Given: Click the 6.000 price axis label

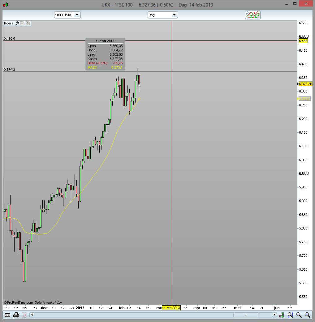Looking at the screenshot, I should pos(304,173).
